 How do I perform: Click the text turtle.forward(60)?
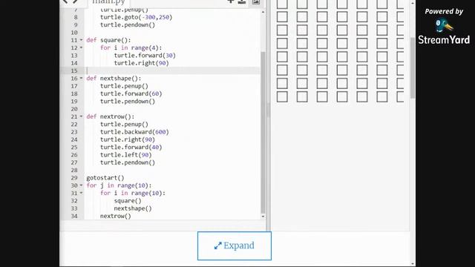point(131,94)
